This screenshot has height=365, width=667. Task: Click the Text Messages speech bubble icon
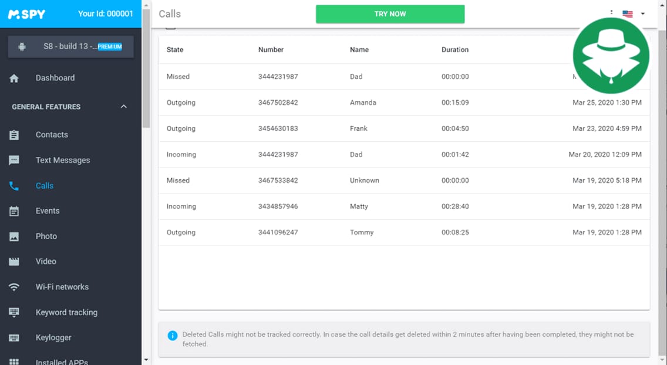(x=14, y=160)
